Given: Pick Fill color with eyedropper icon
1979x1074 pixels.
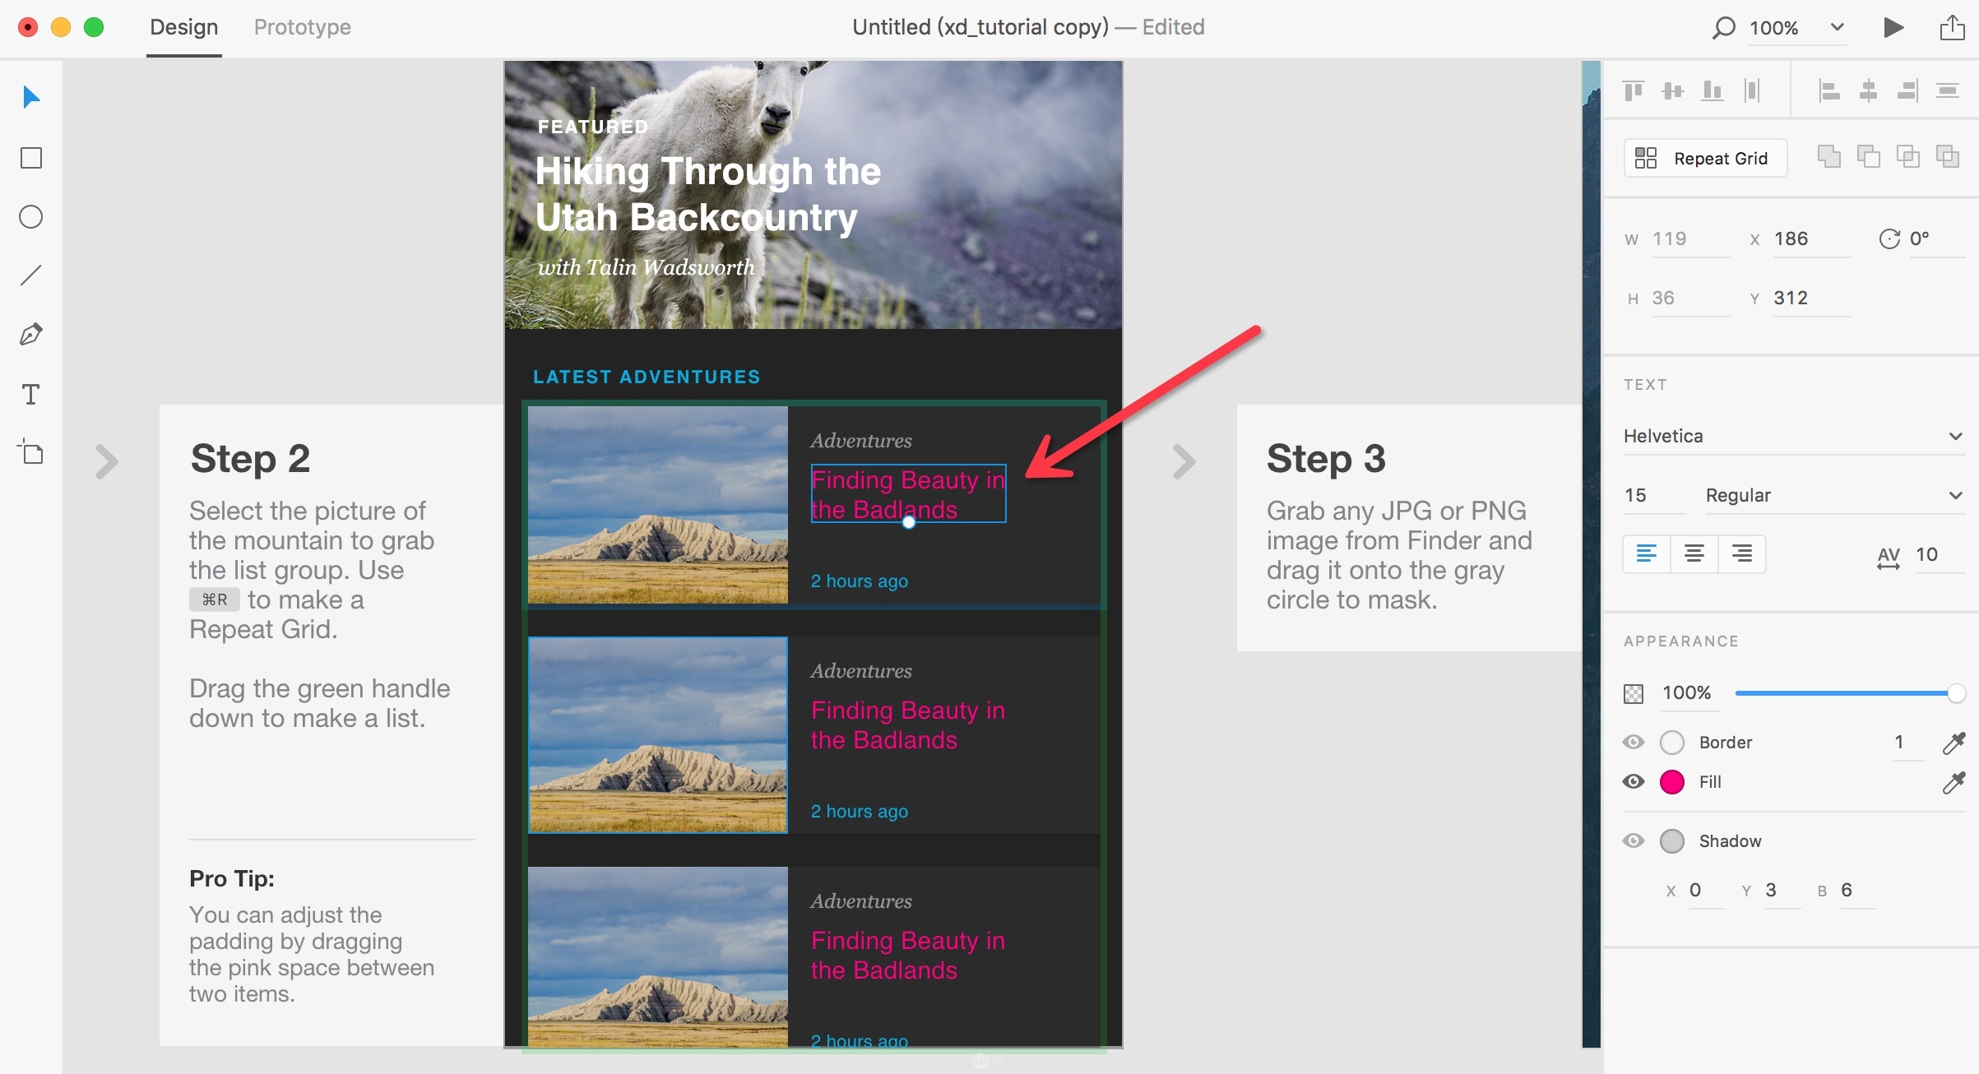Looking at the screenshot, I should [1954, 782].
